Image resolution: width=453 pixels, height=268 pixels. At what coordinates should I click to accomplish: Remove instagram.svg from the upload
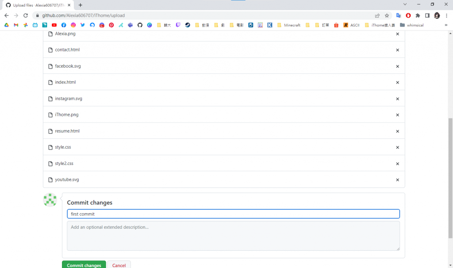click(x=398, y=99)
